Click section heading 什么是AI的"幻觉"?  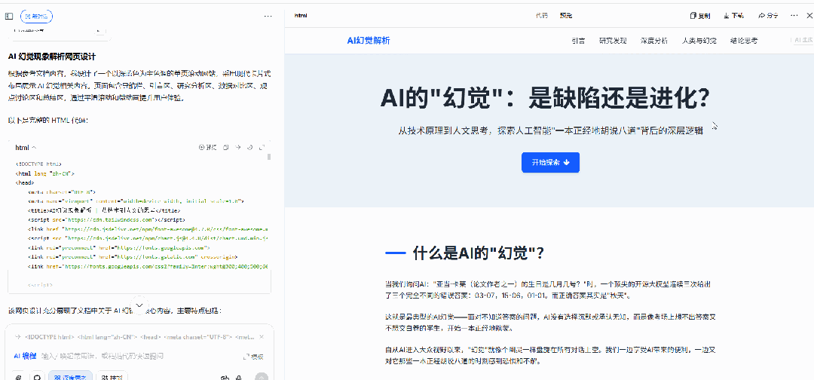pos(478,253)
